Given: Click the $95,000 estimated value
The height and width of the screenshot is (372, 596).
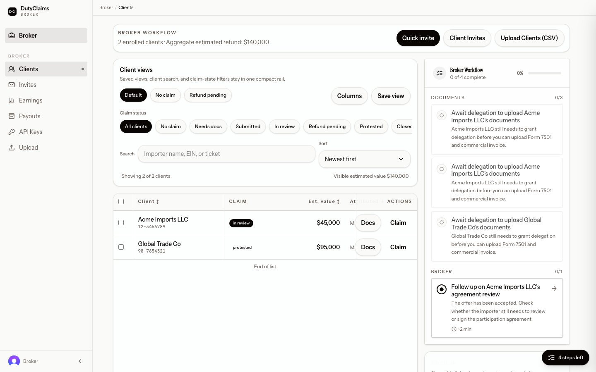Looking at the screenshot, I should (328, 247).
